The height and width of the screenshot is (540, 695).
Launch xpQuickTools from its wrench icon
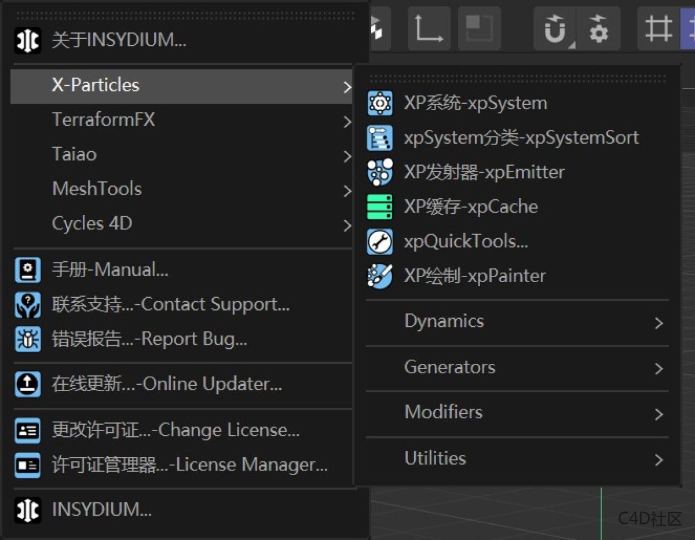pos(379,242)
